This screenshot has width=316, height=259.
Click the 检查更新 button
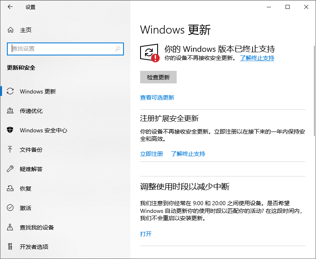158,77
